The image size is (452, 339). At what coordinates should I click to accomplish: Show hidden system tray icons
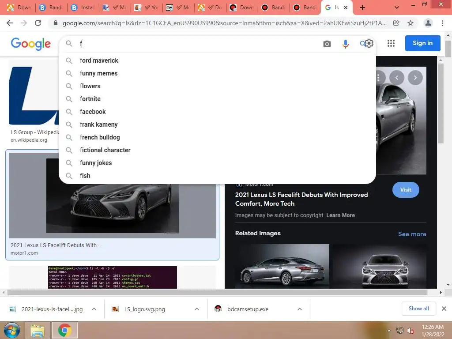click(x=389, y=331)
